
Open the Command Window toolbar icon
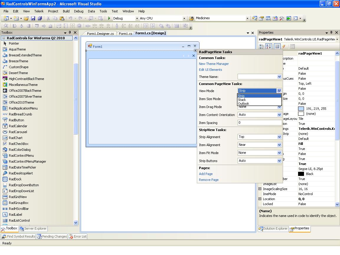(x=295, y=18)
